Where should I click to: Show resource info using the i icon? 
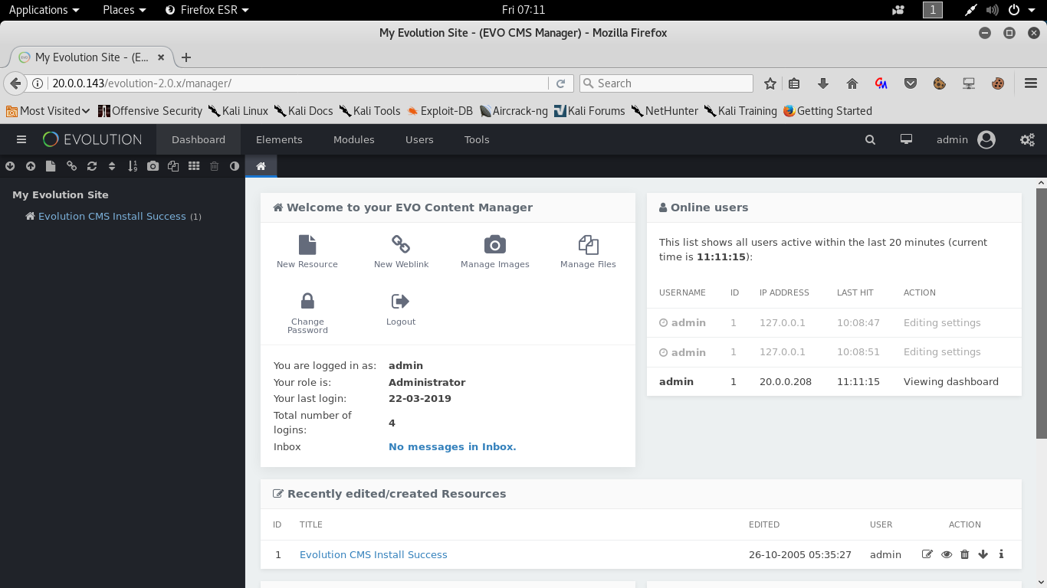tap(1001, 554)
